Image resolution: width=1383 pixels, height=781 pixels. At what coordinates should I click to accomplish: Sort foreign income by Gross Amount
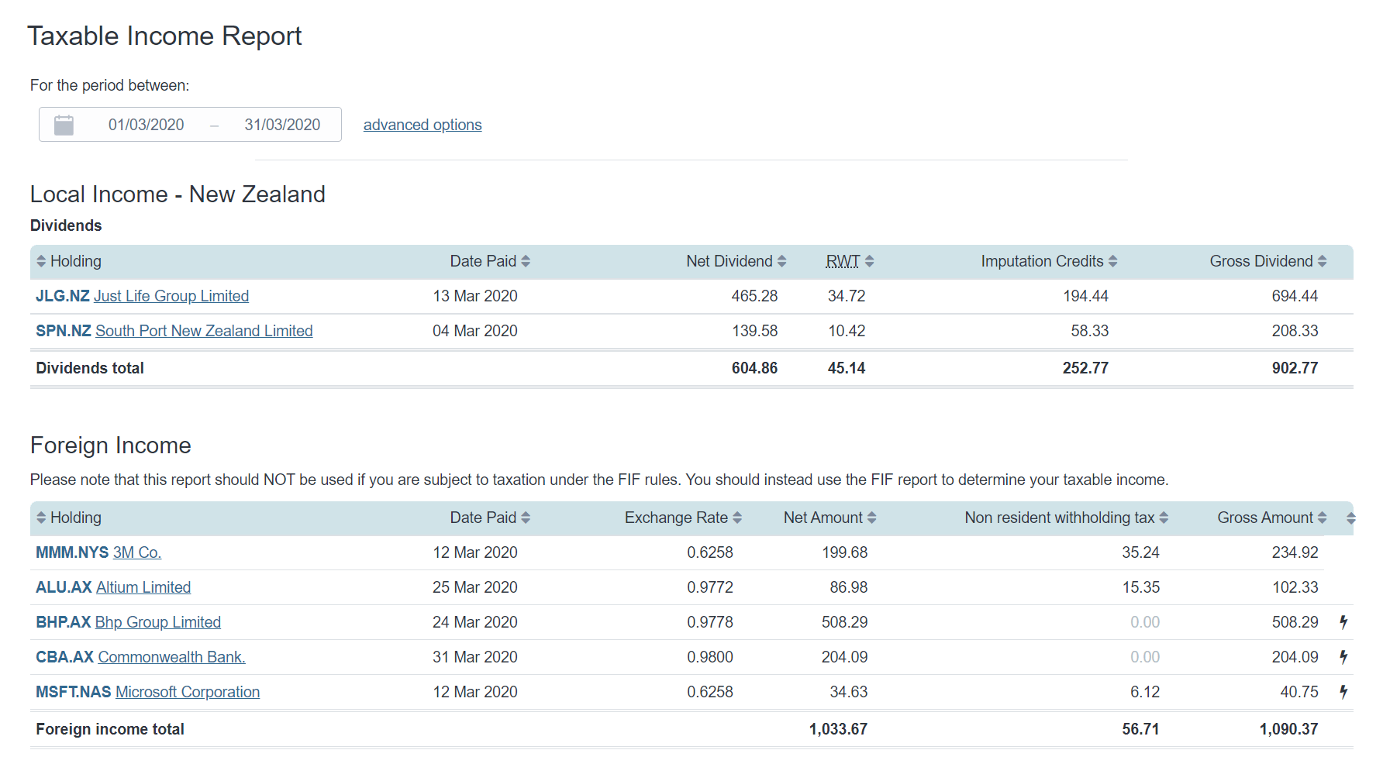(1272, 518)
